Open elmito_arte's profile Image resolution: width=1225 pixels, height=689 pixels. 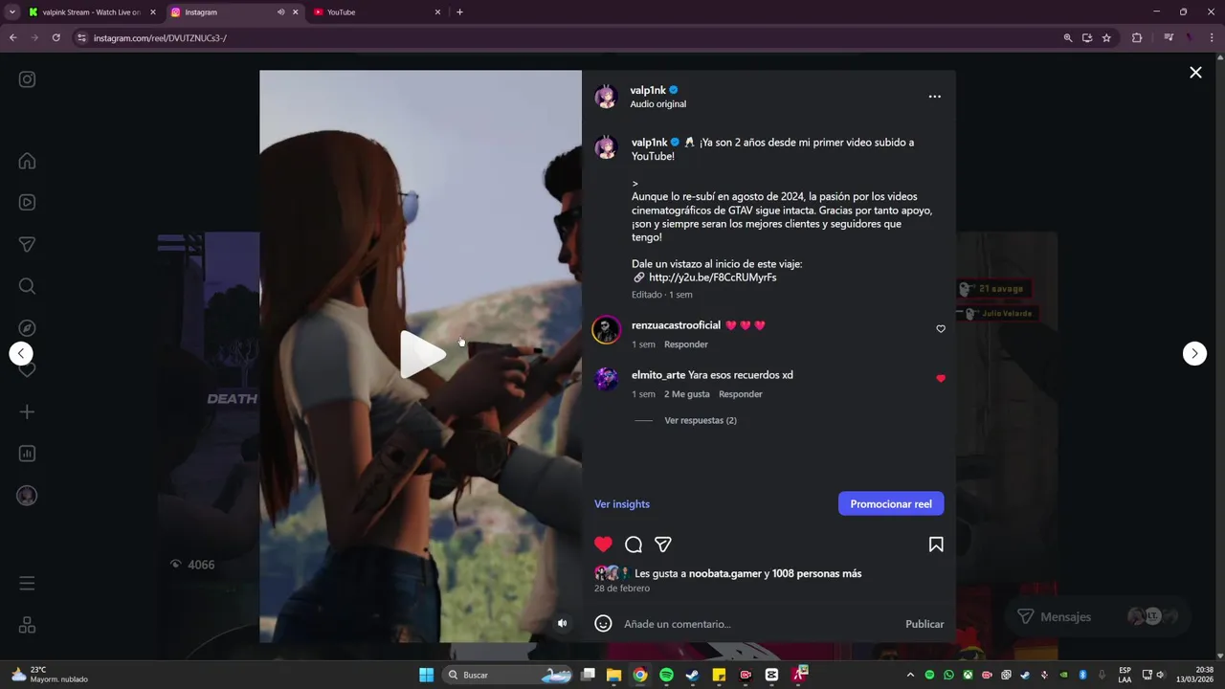[x=658, y=375]
